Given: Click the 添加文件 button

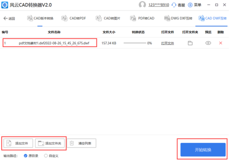Looking at the screenshot, I should click(x=18, y=143).
